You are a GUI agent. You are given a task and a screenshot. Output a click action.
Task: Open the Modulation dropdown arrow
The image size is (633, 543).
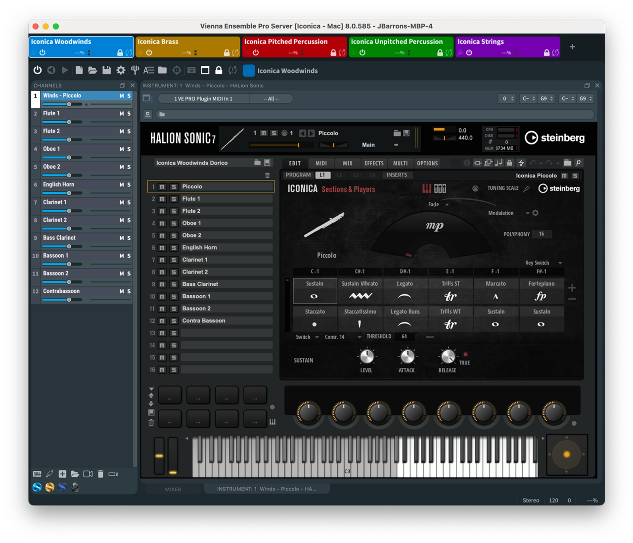click(x=527, y=213)
